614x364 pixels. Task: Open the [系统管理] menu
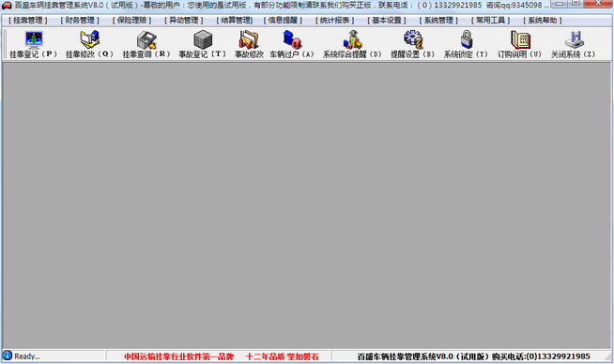(438, 21)
